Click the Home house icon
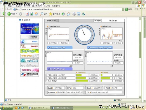 point(36,14)
